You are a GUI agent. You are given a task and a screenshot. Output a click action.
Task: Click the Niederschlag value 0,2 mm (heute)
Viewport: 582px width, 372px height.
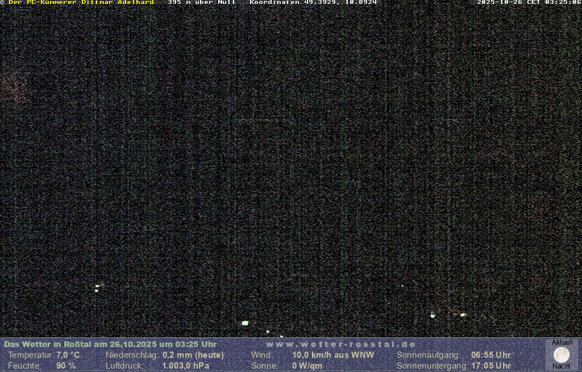(x=193, y=355)
